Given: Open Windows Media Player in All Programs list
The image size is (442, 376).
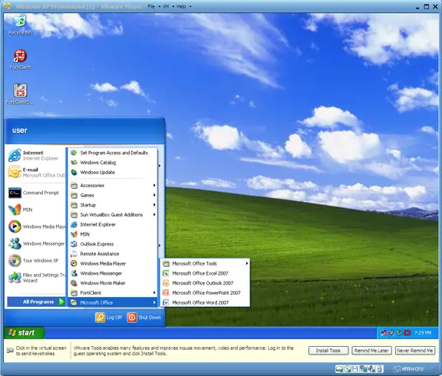Looking at the screenshot, I should pos(113,263).
